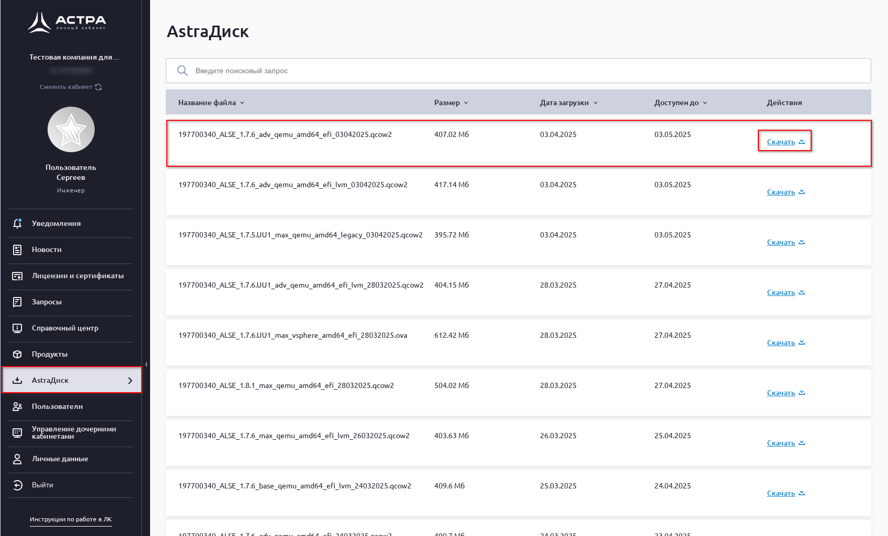Viewport: 888px width, 536px height.
Task: Click the Лицензии и сертификаты icon
Action: coord(17,276)
